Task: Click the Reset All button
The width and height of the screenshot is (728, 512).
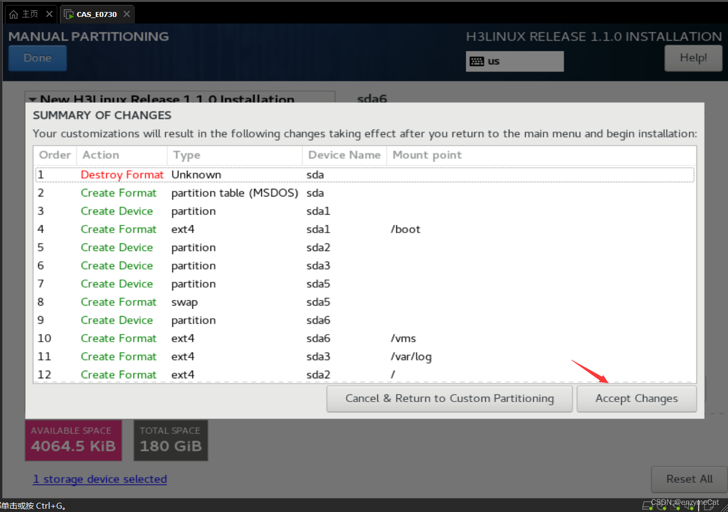Action: (x=689, y=479)
